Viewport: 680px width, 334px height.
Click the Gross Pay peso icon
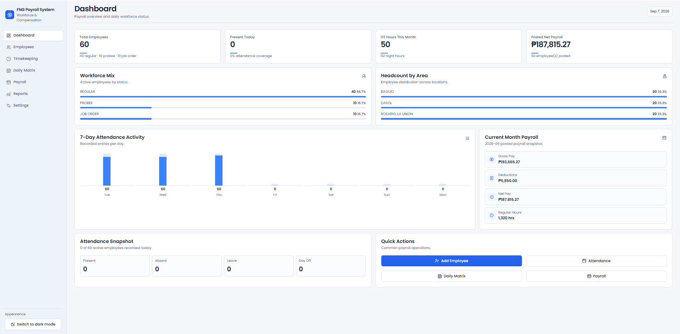point(491,159)
